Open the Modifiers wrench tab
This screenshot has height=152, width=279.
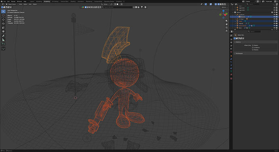231,59
